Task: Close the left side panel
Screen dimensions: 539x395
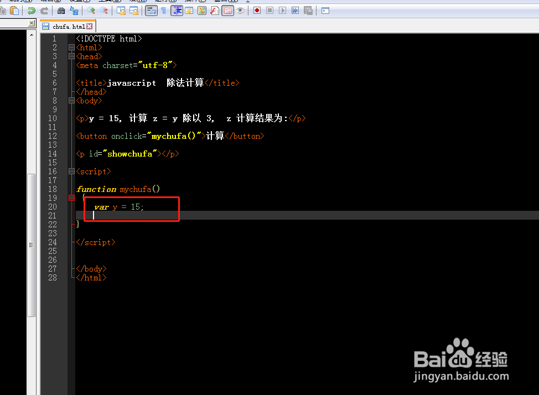Action: (32, 23)
